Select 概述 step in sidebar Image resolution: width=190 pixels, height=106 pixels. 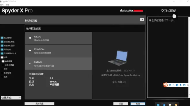pos(5,77)
